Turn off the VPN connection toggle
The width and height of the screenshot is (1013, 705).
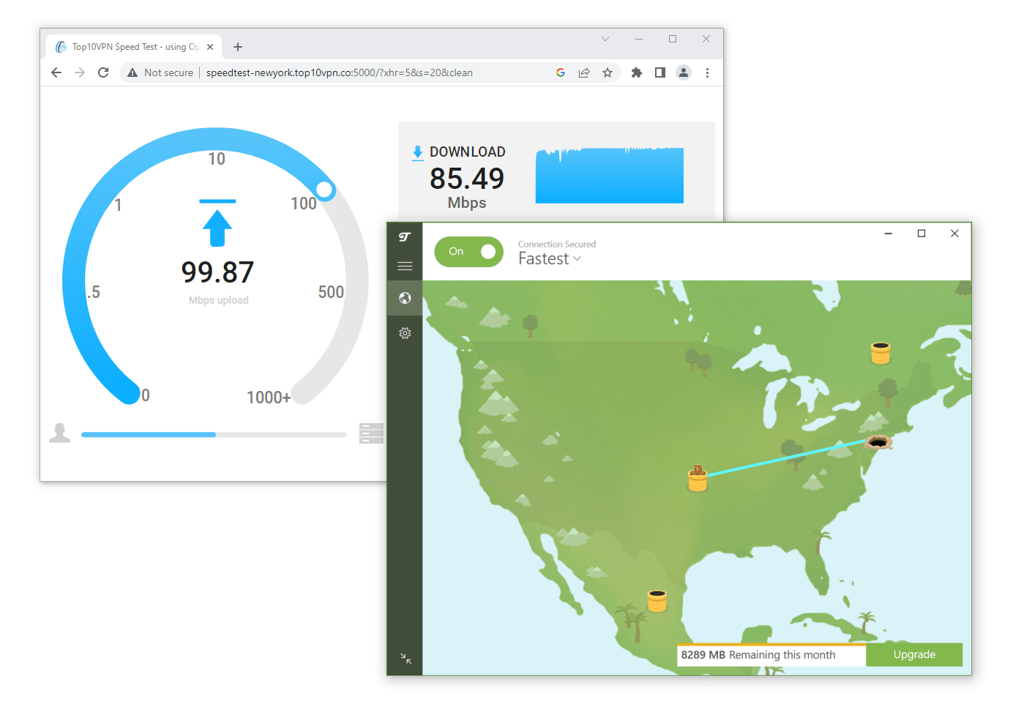(x=468, y=251)
